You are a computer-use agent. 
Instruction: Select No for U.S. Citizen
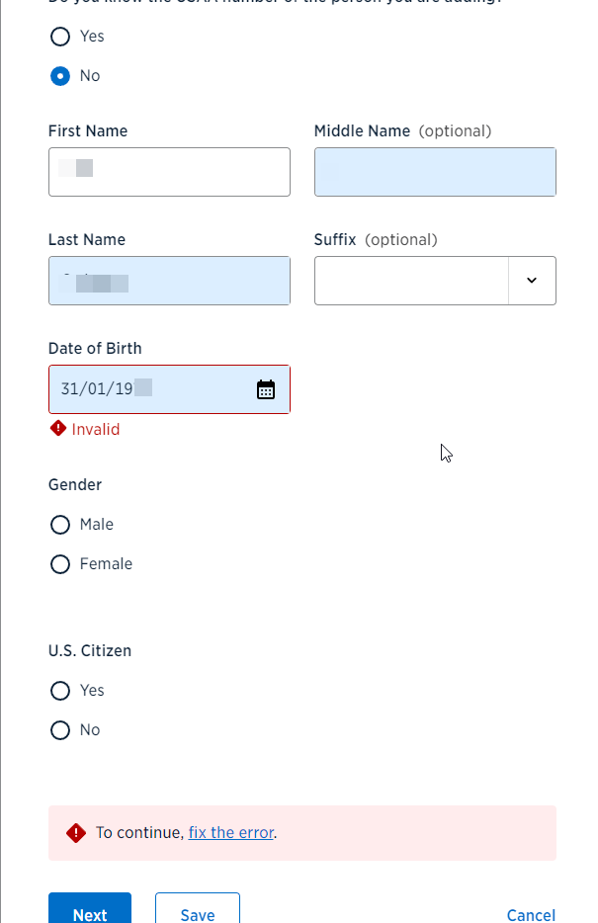[60, 730]
